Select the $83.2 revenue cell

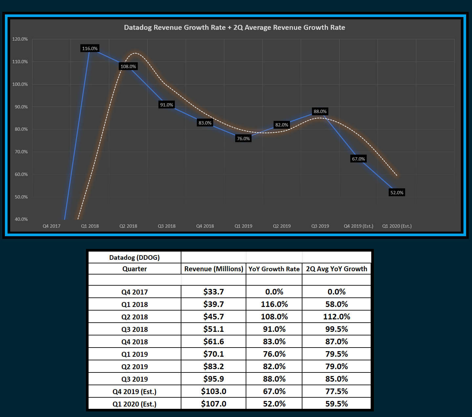(214, 367)
